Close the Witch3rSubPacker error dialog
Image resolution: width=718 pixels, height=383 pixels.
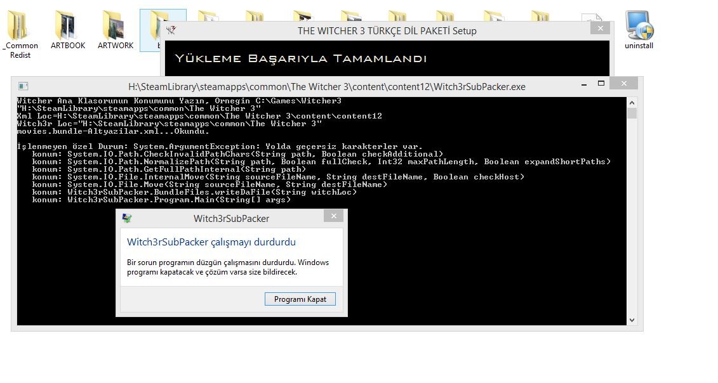pyautogui.click(x=333, y=216)
